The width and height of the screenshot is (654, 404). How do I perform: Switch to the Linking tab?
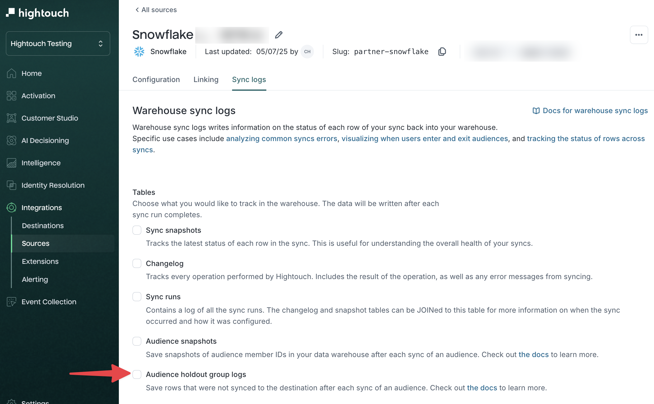206,80
